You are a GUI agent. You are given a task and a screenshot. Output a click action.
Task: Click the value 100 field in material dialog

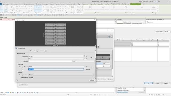pos(106,63)
